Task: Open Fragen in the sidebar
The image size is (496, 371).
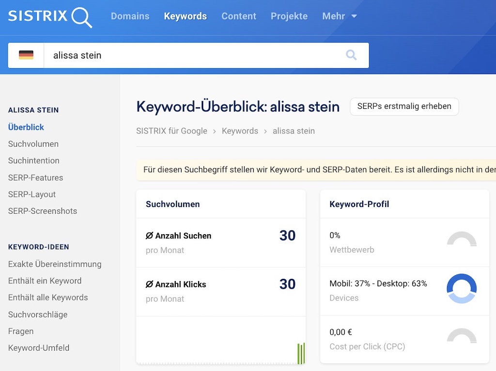Action: 21,331
